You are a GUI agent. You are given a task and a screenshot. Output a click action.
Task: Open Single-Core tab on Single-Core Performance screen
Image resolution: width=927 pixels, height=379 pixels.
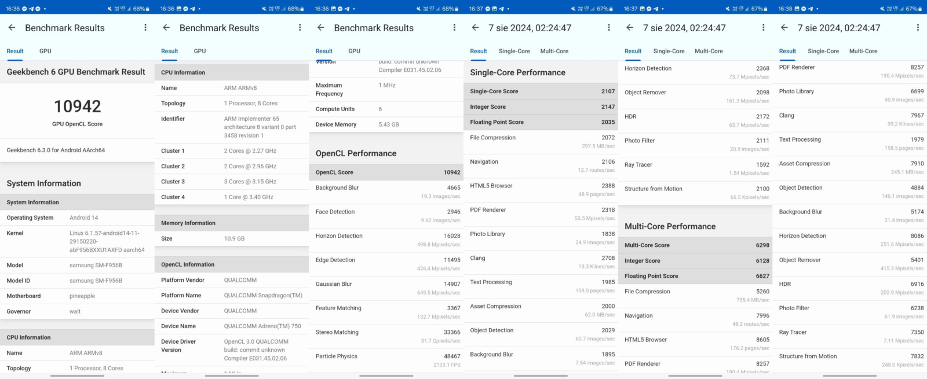tap(514, 51)
